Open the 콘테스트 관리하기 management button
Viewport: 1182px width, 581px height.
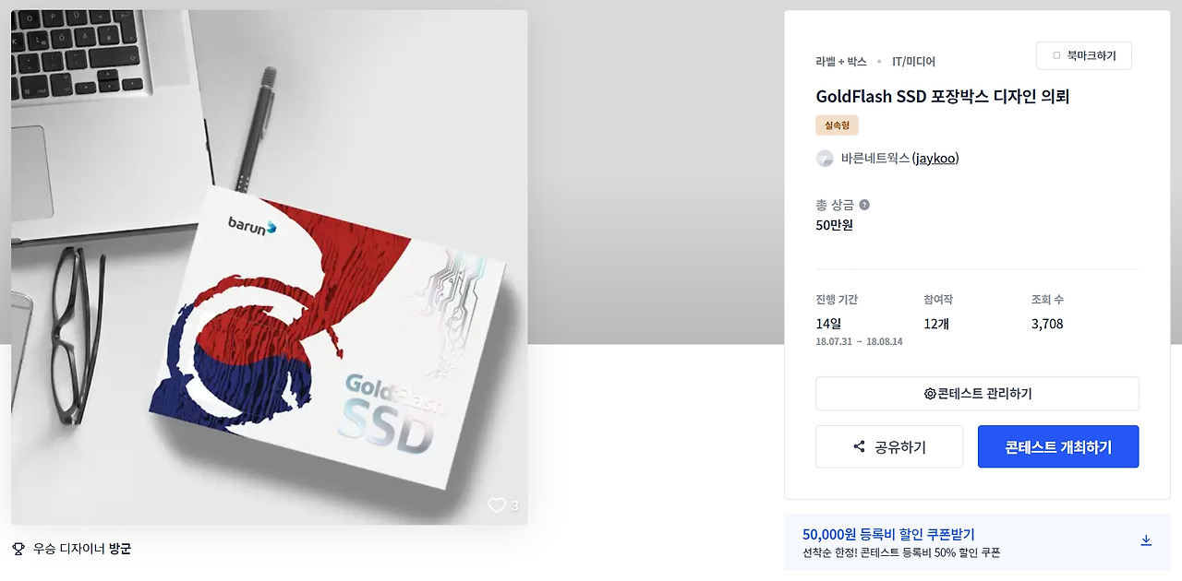(977, 394)
